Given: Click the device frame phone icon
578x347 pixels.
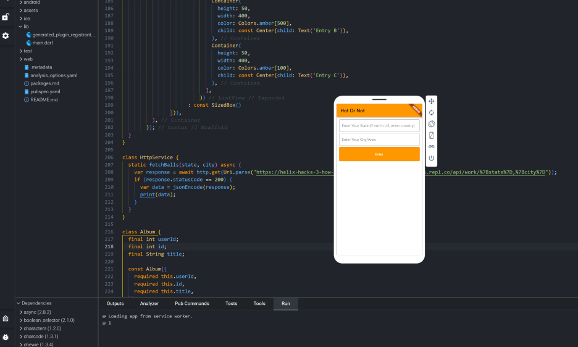Looking at the screenshot, I should coord(431,135).
